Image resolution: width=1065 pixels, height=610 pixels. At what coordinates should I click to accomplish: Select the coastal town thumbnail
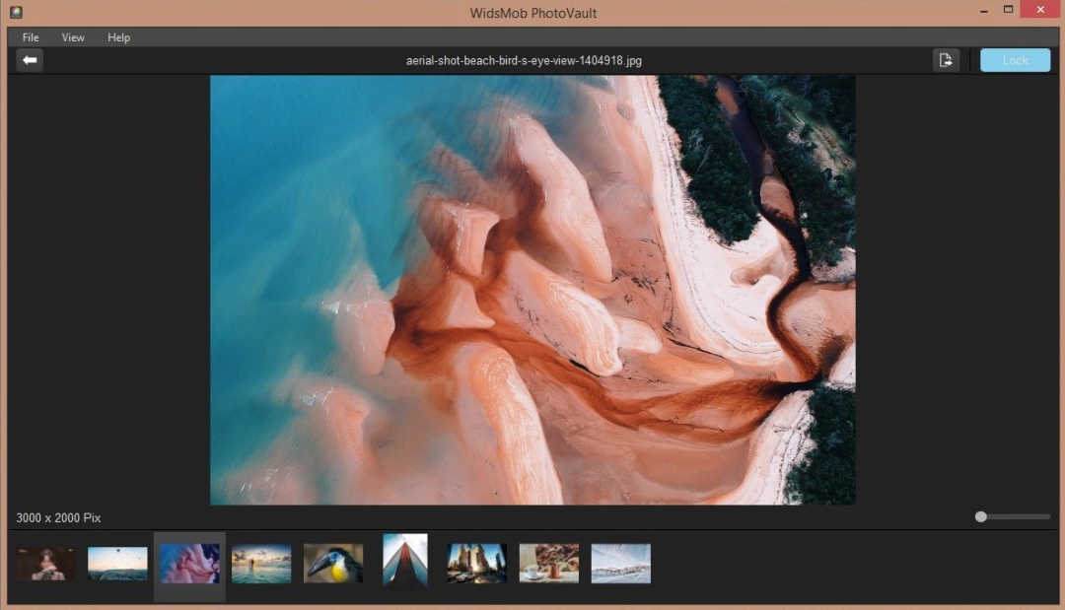coord(620,563)
